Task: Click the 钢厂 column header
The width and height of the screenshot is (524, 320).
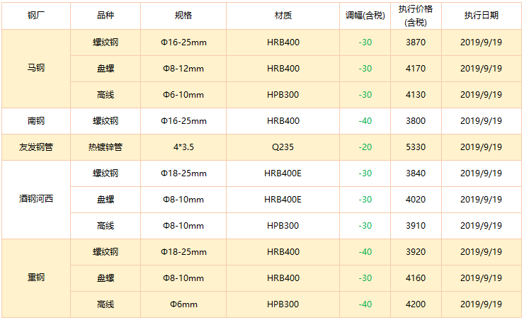Action: pyautogui.click(x=36, y=16)
